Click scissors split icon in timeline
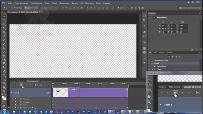The width and height of the screenshot is (203, 114). [36, 85]
